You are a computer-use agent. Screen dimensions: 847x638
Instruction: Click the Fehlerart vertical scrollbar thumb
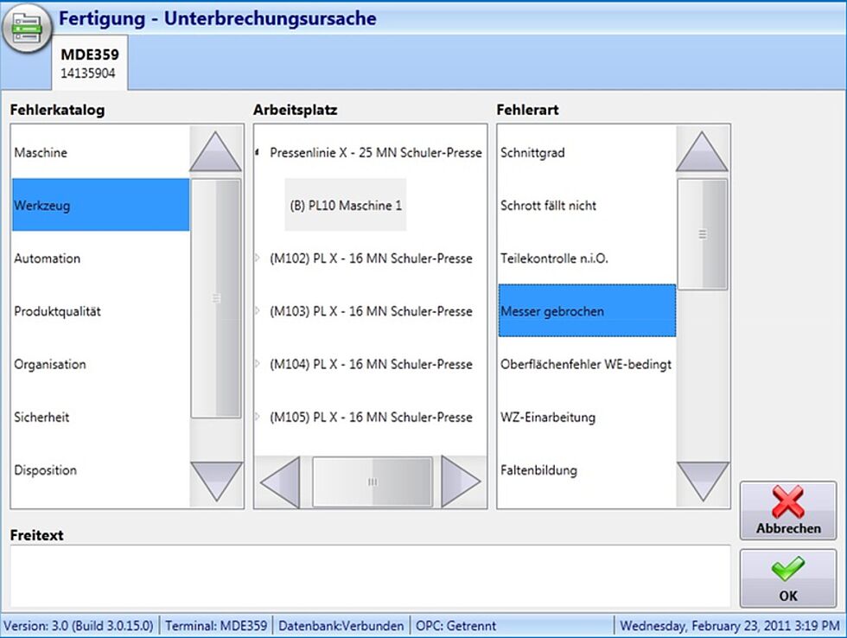pyautogui.click(x=702, y=234)
